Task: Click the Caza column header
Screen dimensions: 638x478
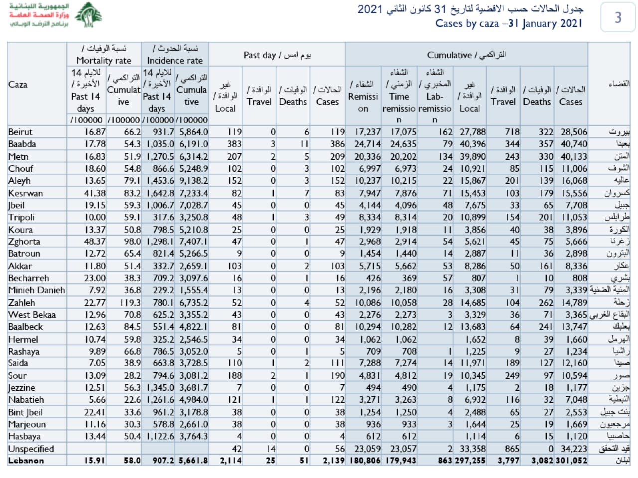Action: tap(18, 84)
